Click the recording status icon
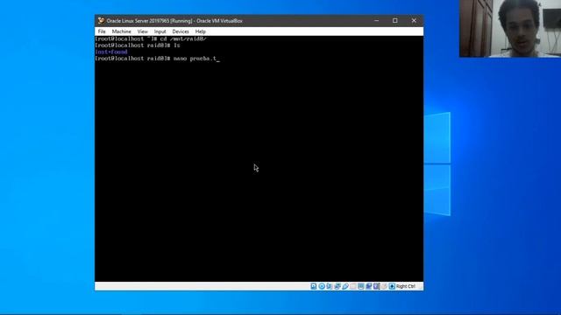The width and height of the screenshot is (561, 315). click(x=369, y=286)
